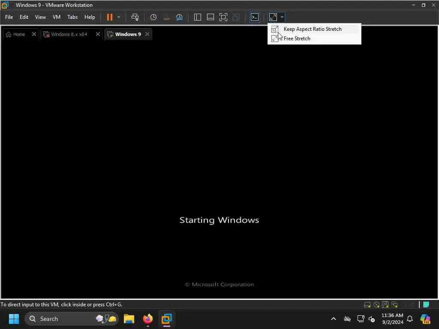Click the message log status icon

coord(426,305)
